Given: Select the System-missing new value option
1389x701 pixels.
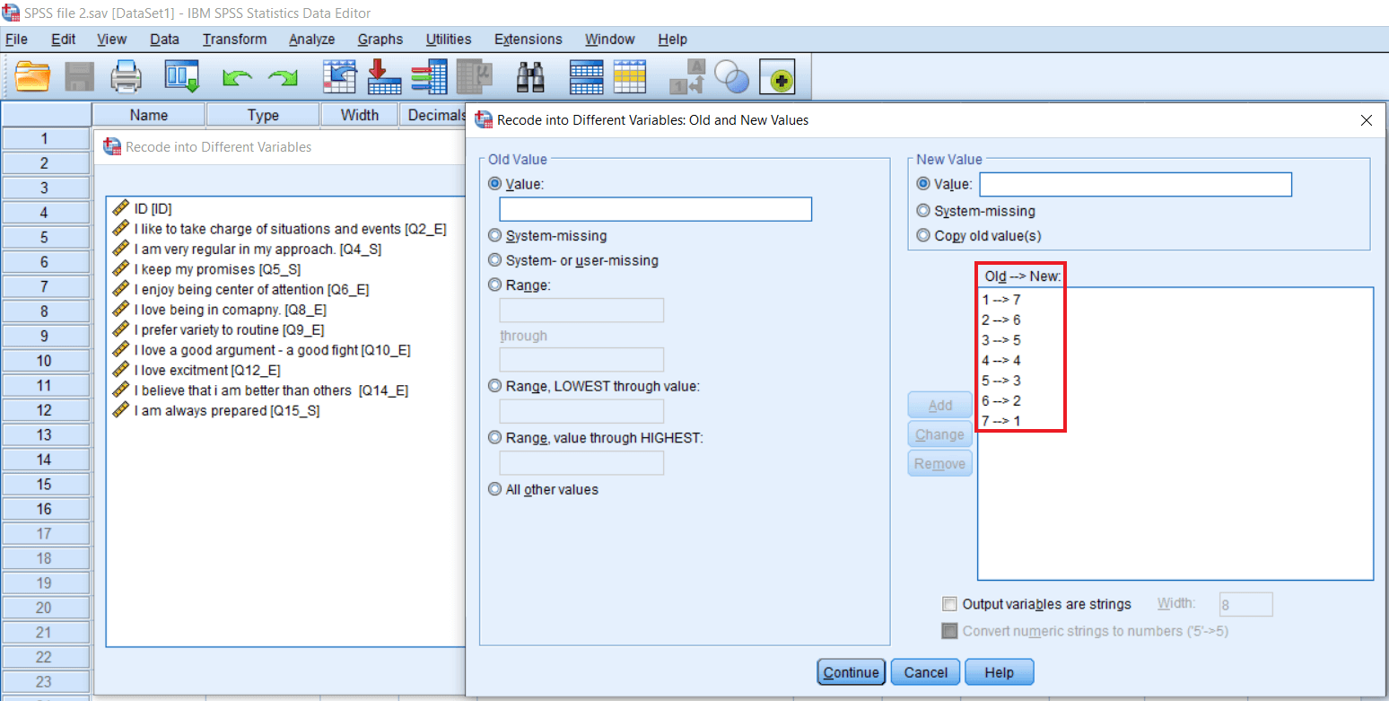Looking at the screenshot, I should tap(923, 209).
